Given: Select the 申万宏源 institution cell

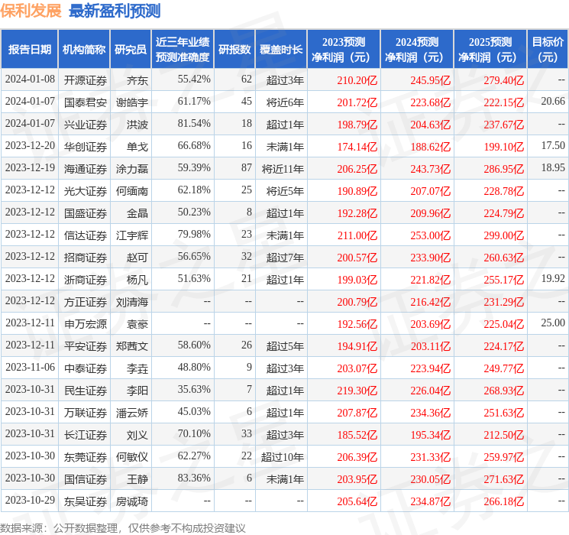Looking at the screenshot, I should [86, 323].
